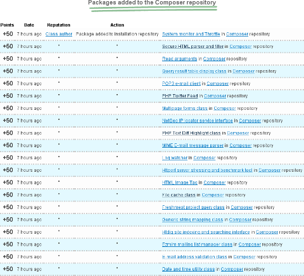The width and height of the screenshot is (304, 276).
Task: Open Htdig site indexing and searching interface
Action: tap(206, 232)
